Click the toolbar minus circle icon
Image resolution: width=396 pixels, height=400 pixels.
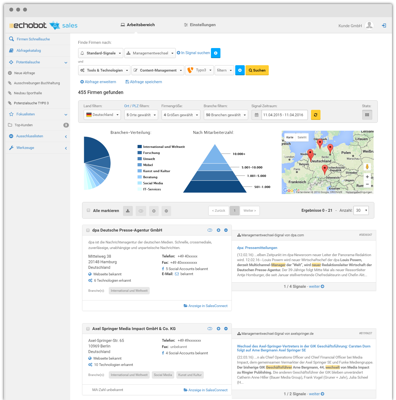click(166, 211)
